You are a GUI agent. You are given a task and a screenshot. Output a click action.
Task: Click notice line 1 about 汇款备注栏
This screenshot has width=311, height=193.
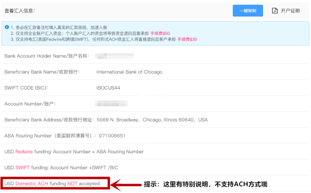coord(59,27)
